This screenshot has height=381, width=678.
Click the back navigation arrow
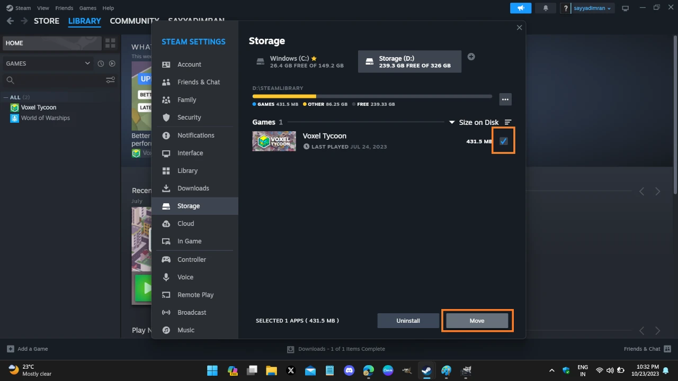[10, 21]
